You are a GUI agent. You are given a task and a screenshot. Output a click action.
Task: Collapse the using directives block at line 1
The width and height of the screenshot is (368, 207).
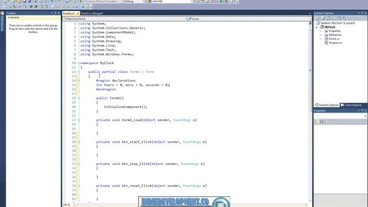[x=79, y=24]
